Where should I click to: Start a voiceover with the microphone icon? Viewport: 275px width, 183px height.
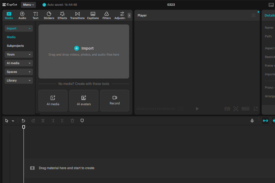(252, 120)
